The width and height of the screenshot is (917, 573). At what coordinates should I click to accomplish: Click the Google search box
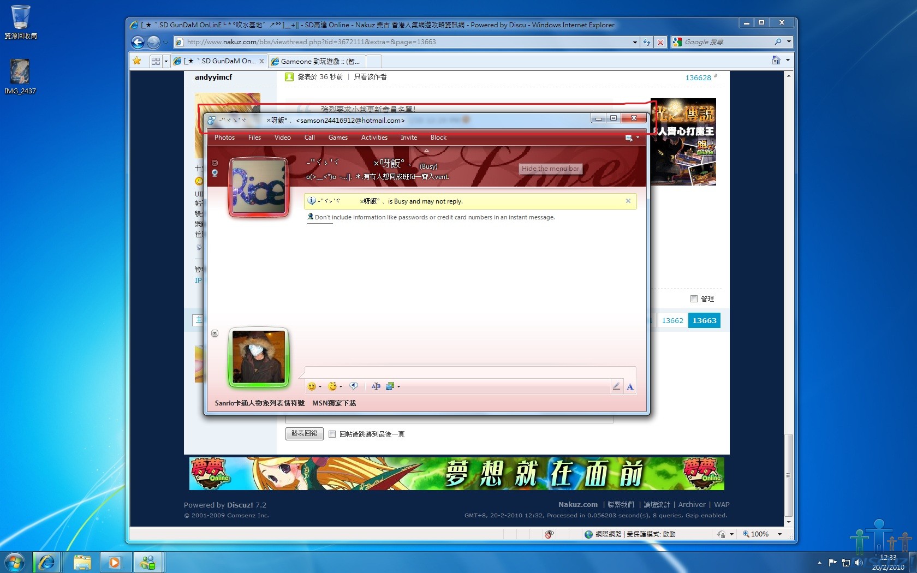[x=727, y=42]
